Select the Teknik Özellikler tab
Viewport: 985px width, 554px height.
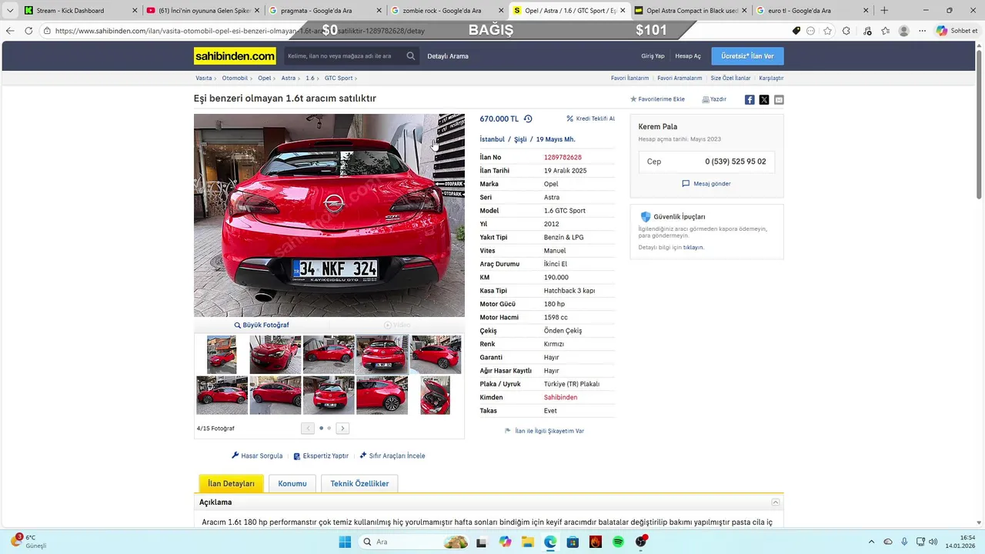pyautogui.click(x=359, y=483)
